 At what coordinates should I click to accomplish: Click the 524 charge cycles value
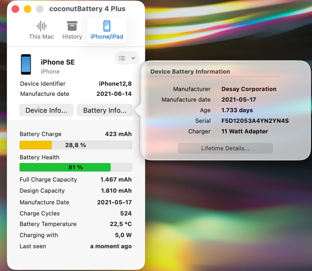126,213
